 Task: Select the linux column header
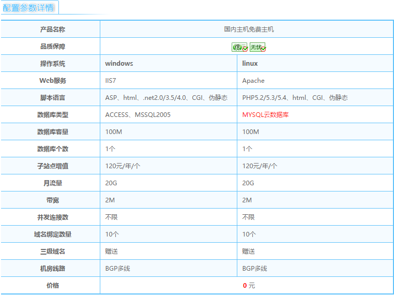(x=250, y=64)
